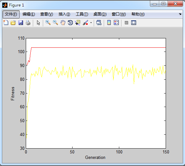Screen dimensions: 185x166
Task: Insert Legend using toolbar button
Action: pos(116,23)
